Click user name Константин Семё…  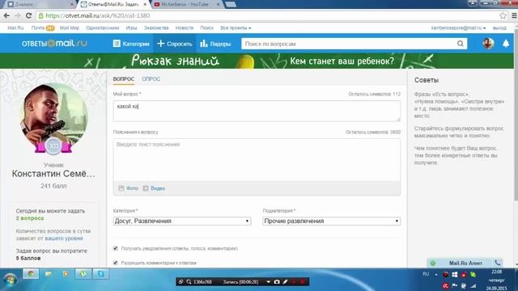53,174
